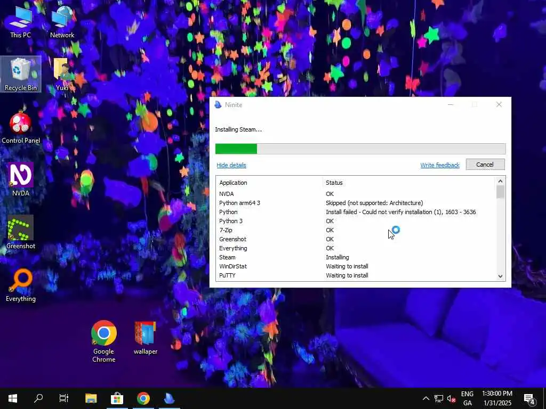Open taskbar Search
Viewport: 546px width, 409px height.
(38, 398)
